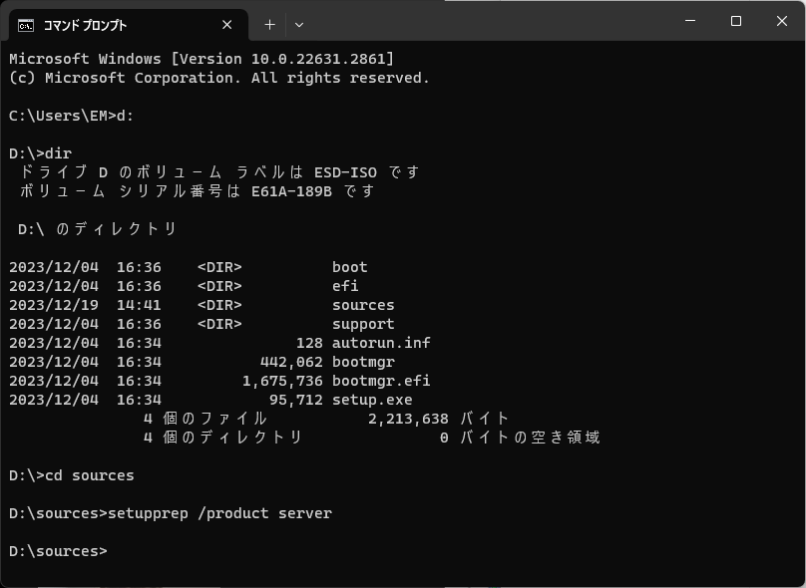Minimize the terminal window

(690, 21)
